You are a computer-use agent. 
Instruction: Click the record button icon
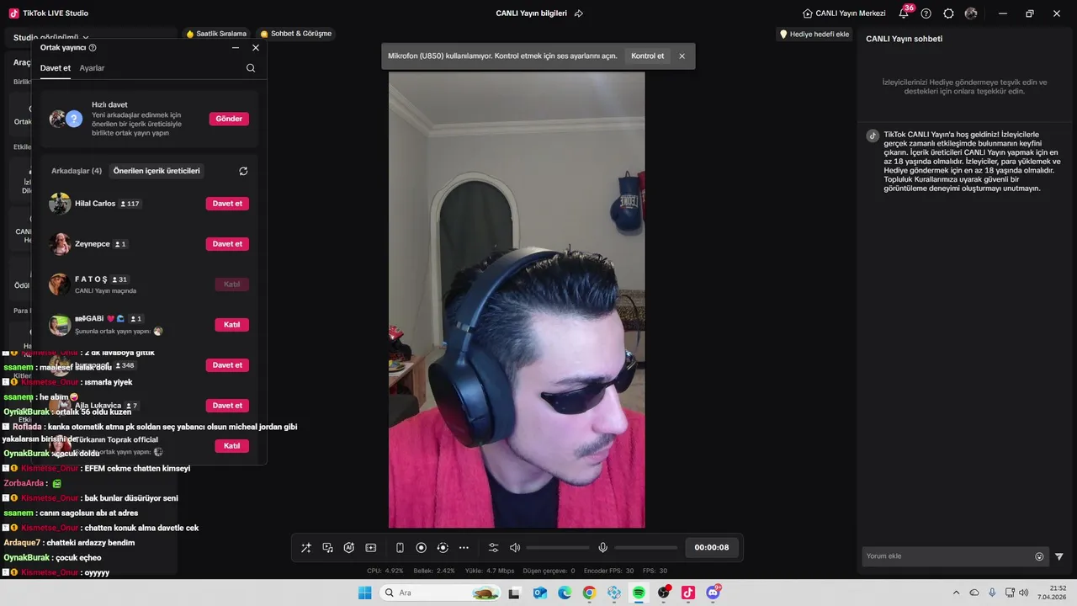(422, 548)
